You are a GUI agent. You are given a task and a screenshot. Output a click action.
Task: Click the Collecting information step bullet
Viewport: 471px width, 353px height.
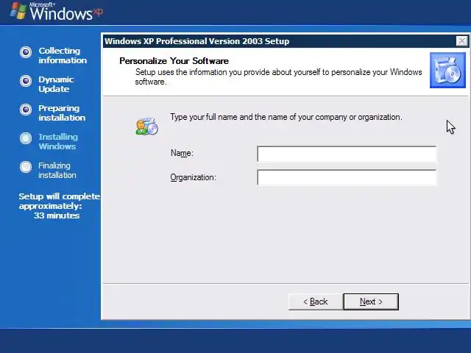[26, 52]
